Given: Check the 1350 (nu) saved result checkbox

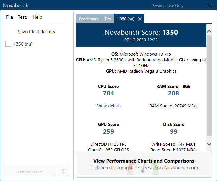Looking at the screenshot, I should [x=8, y=44].
